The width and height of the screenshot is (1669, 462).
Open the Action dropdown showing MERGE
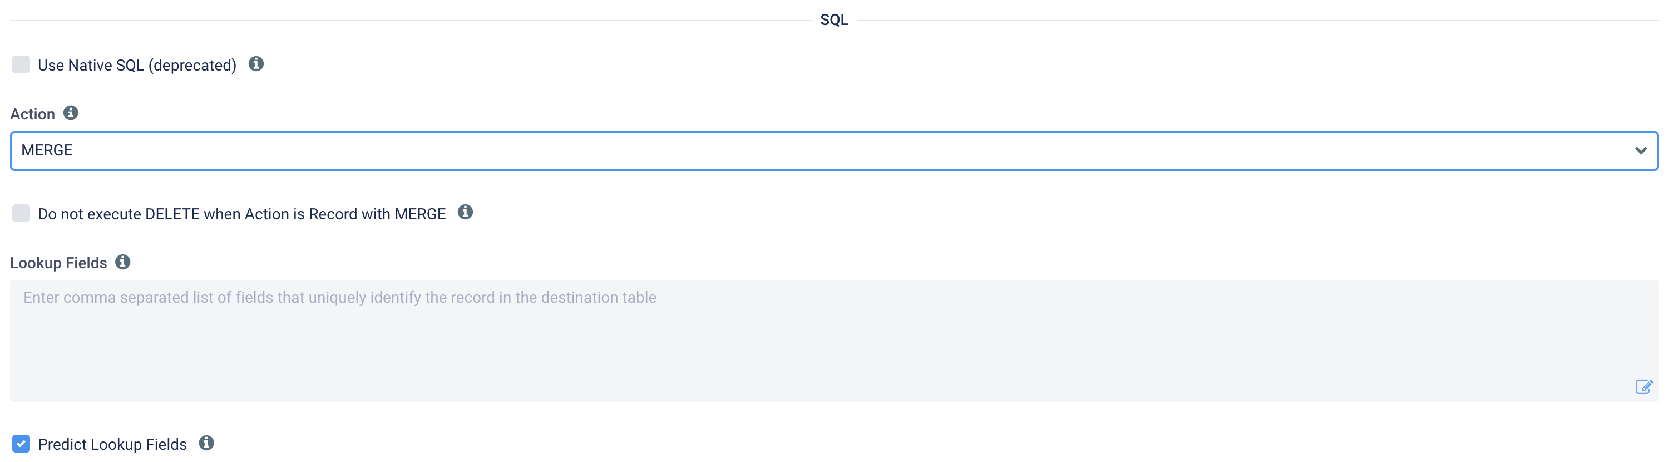coord(834,151)
